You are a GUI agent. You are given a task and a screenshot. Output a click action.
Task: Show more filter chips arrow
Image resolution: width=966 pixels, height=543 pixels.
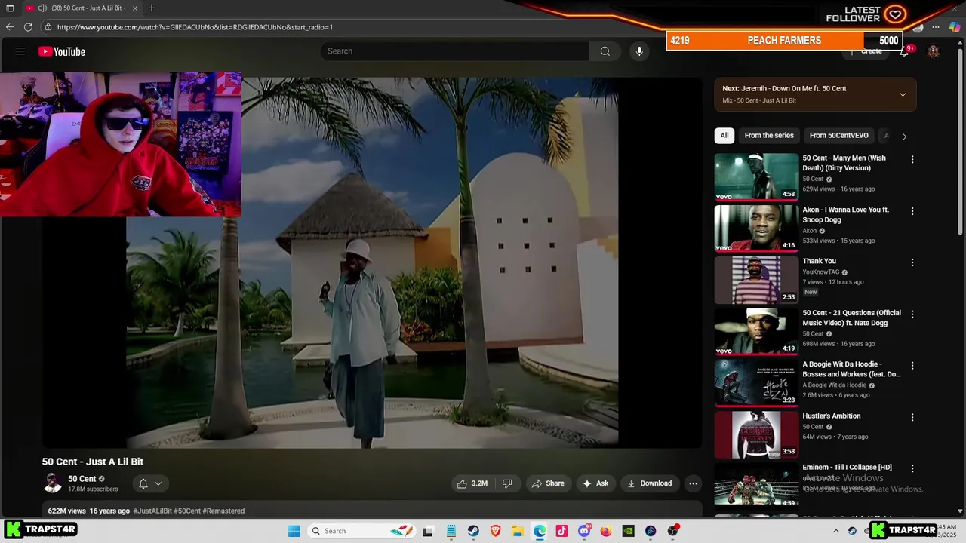pos(904,137)
